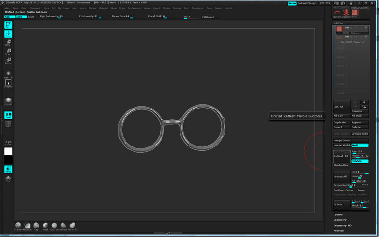Toggle PolyF polyframe display
The height and width of the screenshot is (237, 379).
(x=8, y=124)
